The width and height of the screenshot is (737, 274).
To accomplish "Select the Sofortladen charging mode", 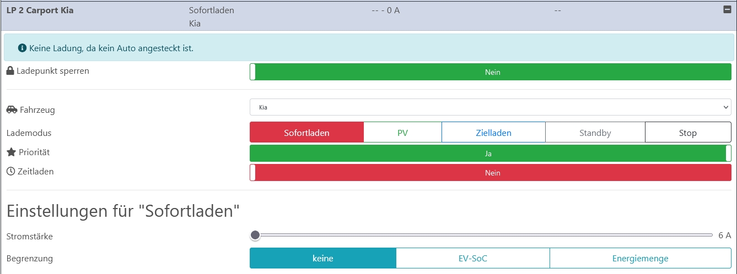I will 306,133.
